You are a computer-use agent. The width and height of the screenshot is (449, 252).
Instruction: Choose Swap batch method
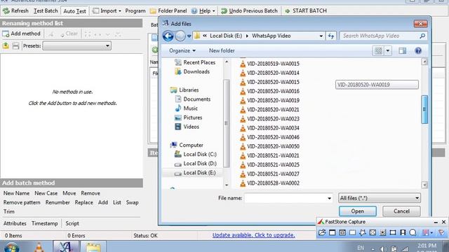[133, 202]
